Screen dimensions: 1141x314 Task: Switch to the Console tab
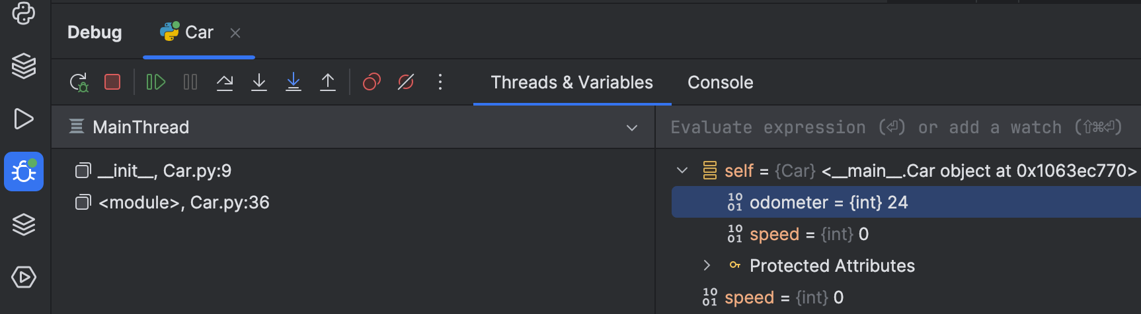720,82
